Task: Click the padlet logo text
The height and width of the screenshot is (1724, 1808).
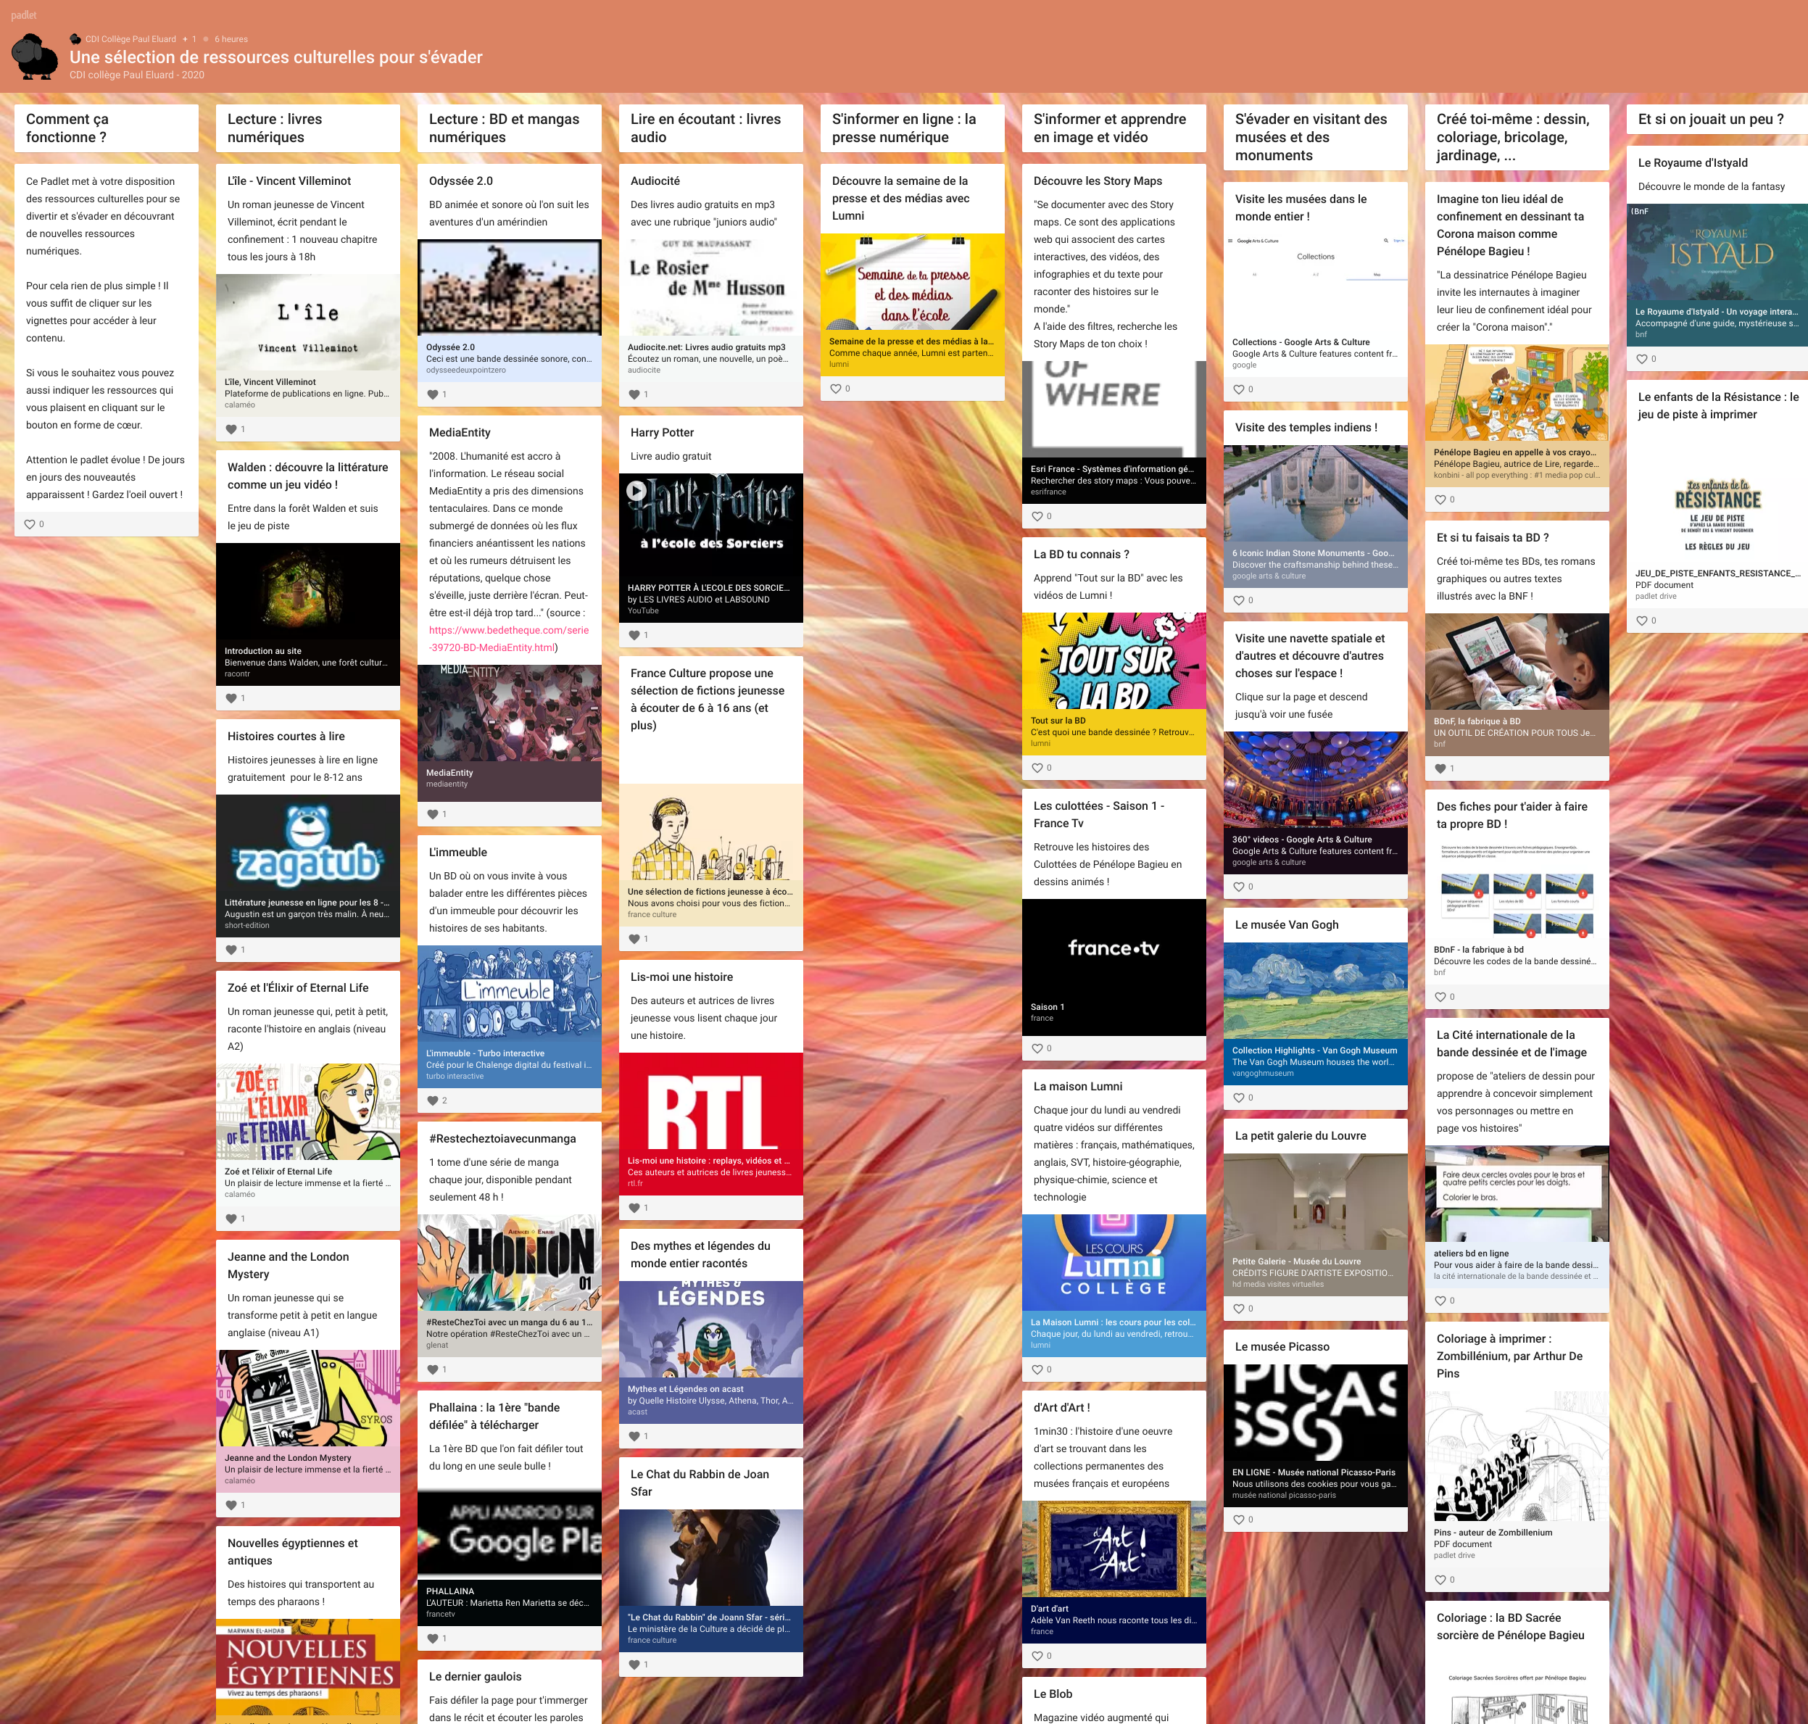Action: click(x=24, y=16)
